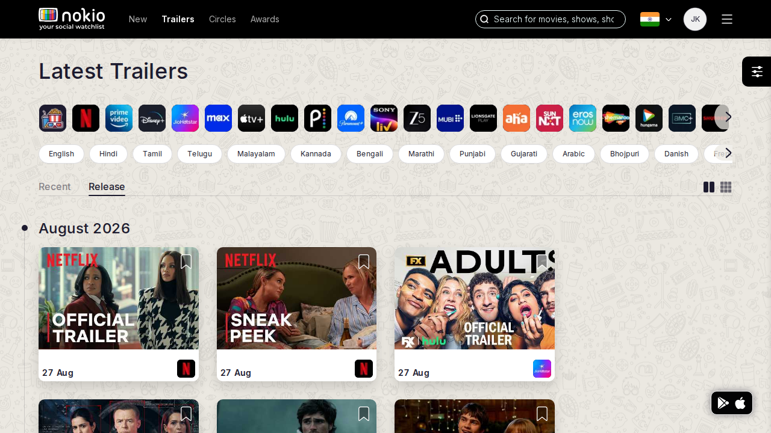This screenshot has height=433, width=771.
Task: Filter trailers by Peacock icon
Action: click(317, 118)
